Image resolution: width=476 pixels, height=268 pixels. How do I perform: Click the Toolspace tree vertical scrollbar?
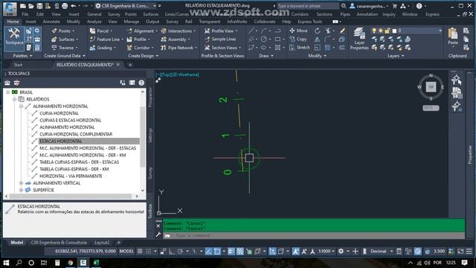point(142,137)
